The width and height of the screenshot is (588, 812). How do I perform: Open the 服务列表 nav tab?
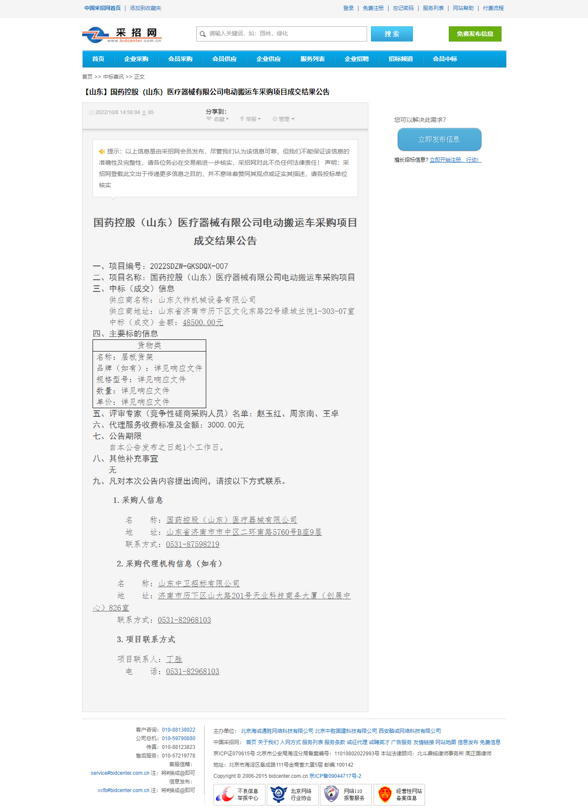(313, 59)
